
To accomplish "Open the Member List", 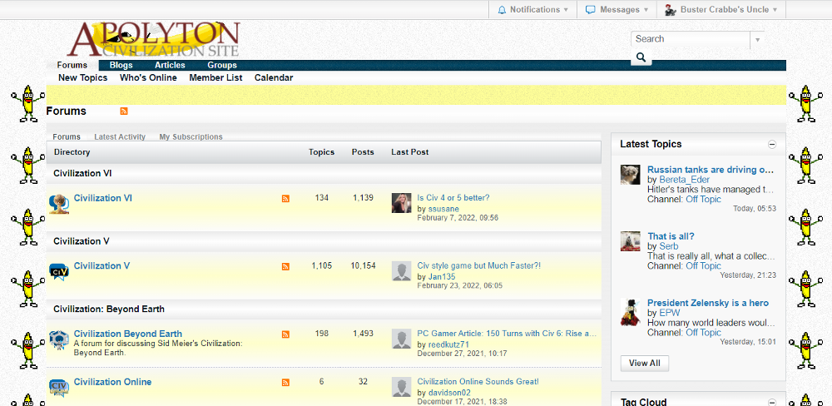I will (216, 77).
